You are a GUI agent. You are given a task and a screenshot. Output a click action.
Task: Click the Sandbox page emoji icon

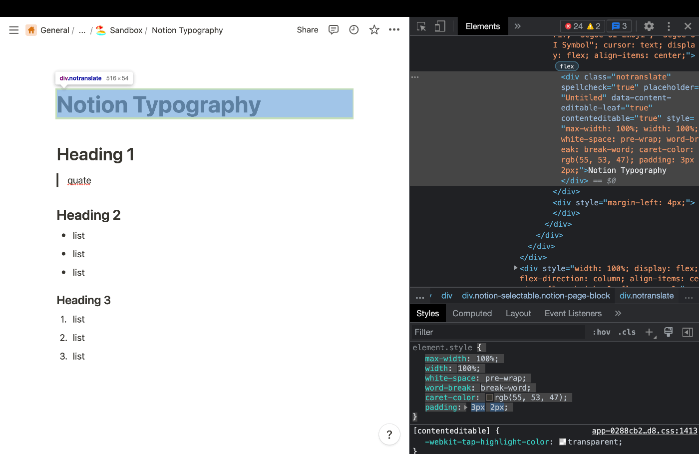point(101,30)
